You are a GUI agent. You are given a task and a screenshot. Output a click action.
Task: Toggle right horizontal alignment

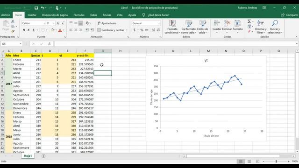[81, 30]
